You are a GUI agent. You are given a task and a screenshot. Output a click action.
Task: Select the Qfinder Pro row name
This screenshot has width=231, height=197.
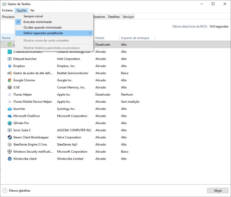click(21, 123)
